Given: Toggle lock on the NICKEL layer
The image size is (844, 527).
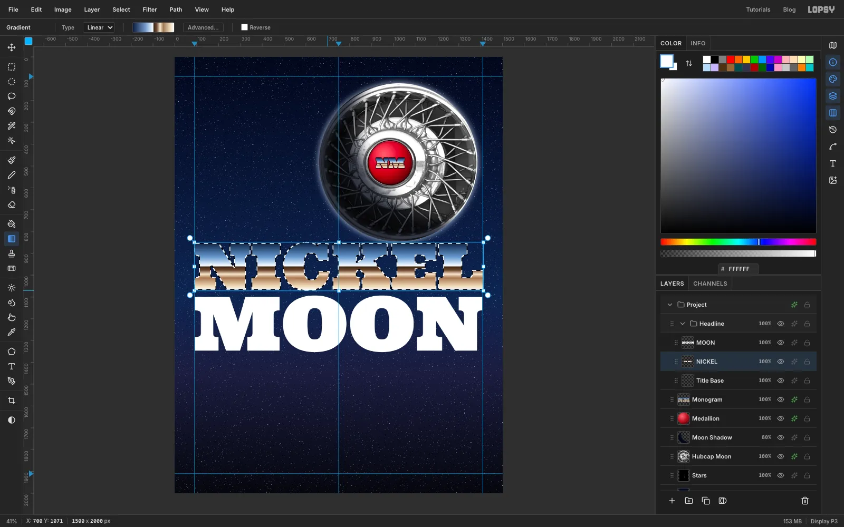Looking at the screenshot, I should (x=807, y=362).
